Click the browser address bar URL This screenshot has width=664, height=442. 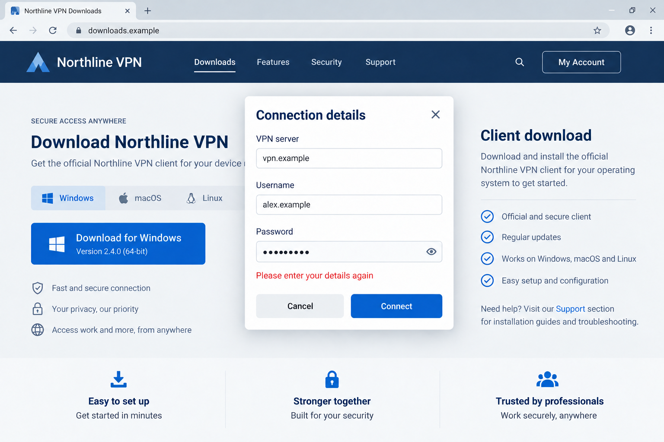124,31
